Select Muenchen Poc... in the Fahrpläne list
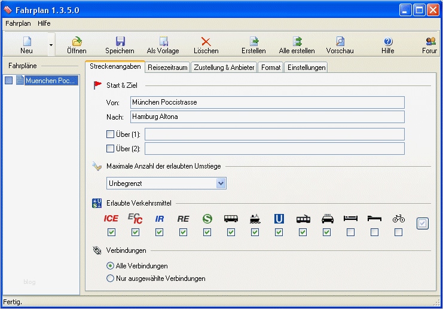The width and height of the screenshot is (443, 309). tap(51, 81)
